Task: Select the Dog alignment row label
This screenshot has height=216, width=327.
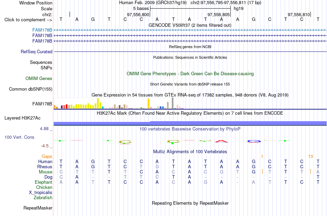Action: (x=48, y=177)
